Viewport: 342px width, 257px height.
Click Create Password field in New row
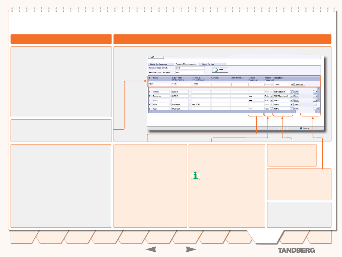pyautogui.click(x=256, y=85)
